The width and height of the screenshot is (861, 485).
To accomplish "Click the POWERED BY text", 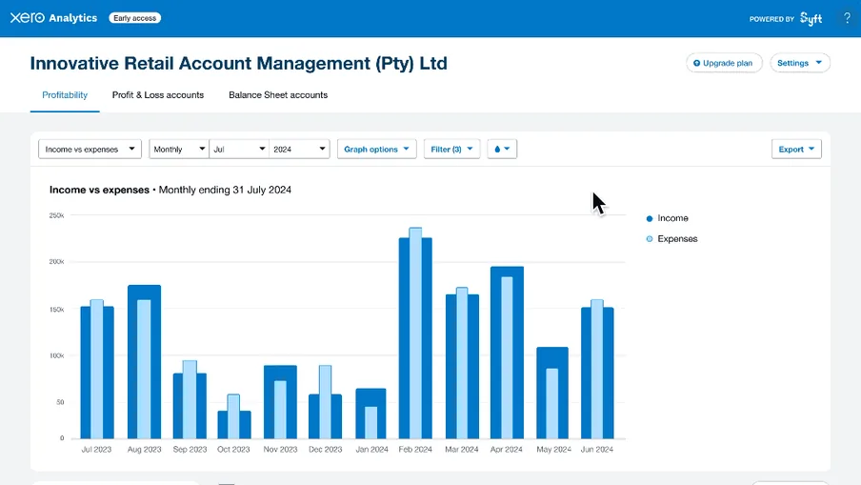I will tap(771, 19).
